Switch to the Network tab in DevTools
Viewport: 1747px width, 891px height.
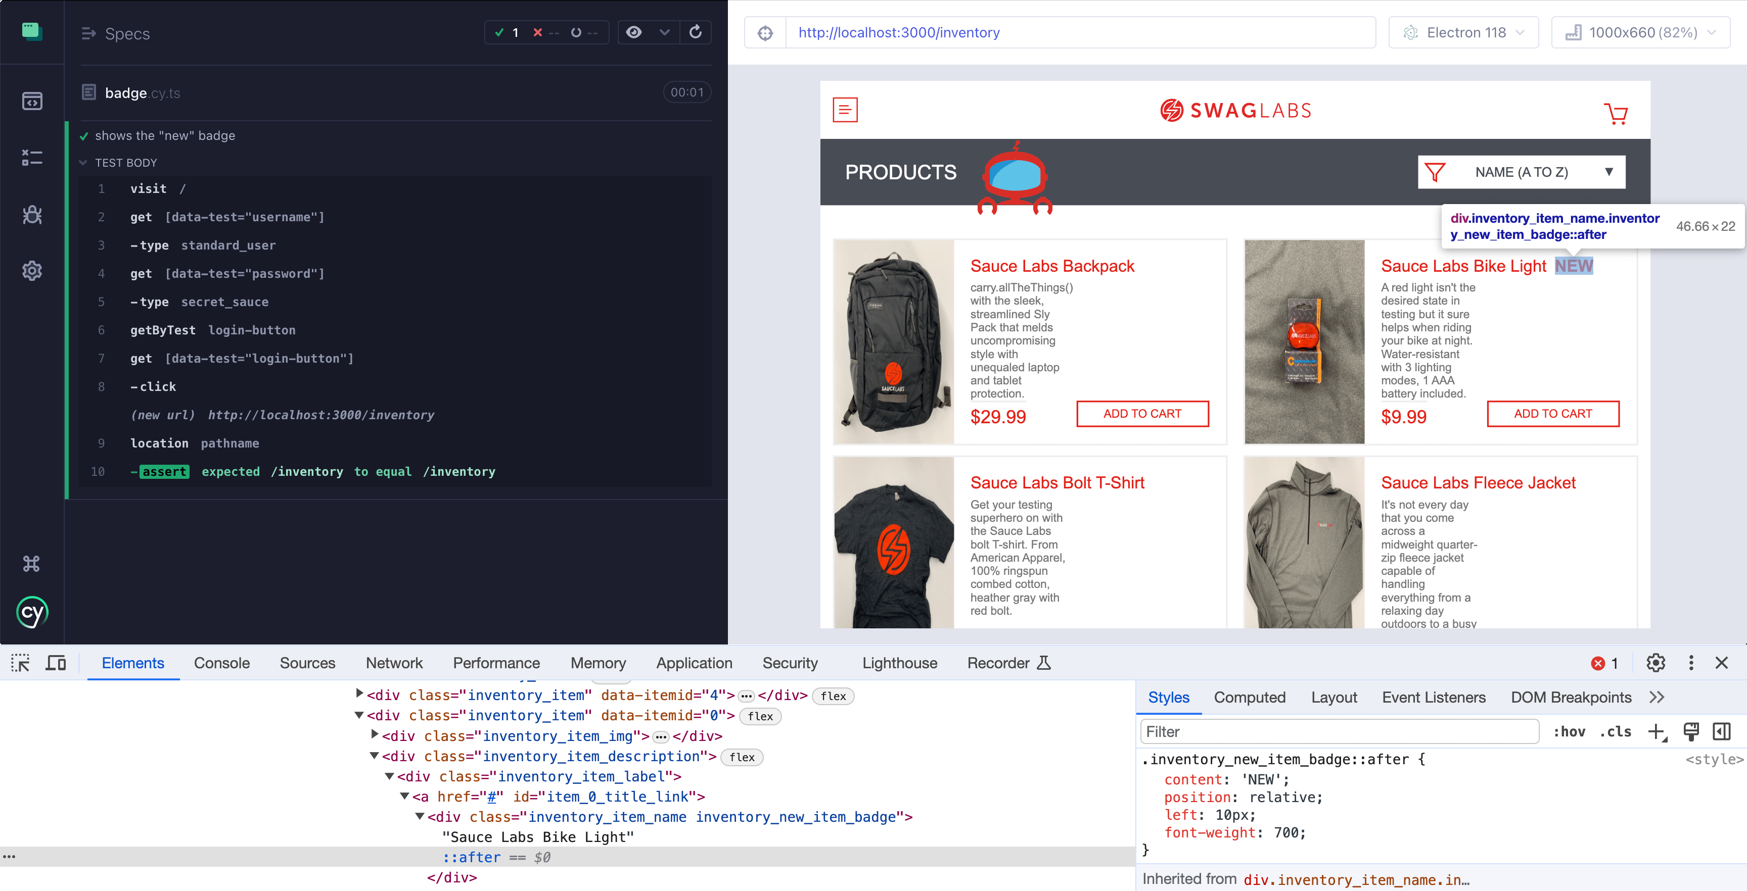[x=393, y=663]
